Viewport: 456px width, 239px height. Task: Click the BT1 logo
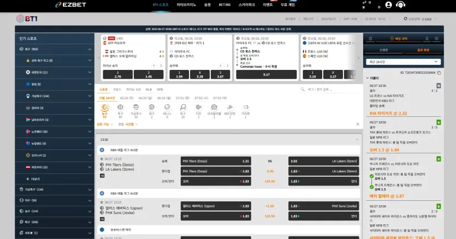(27, 19)
